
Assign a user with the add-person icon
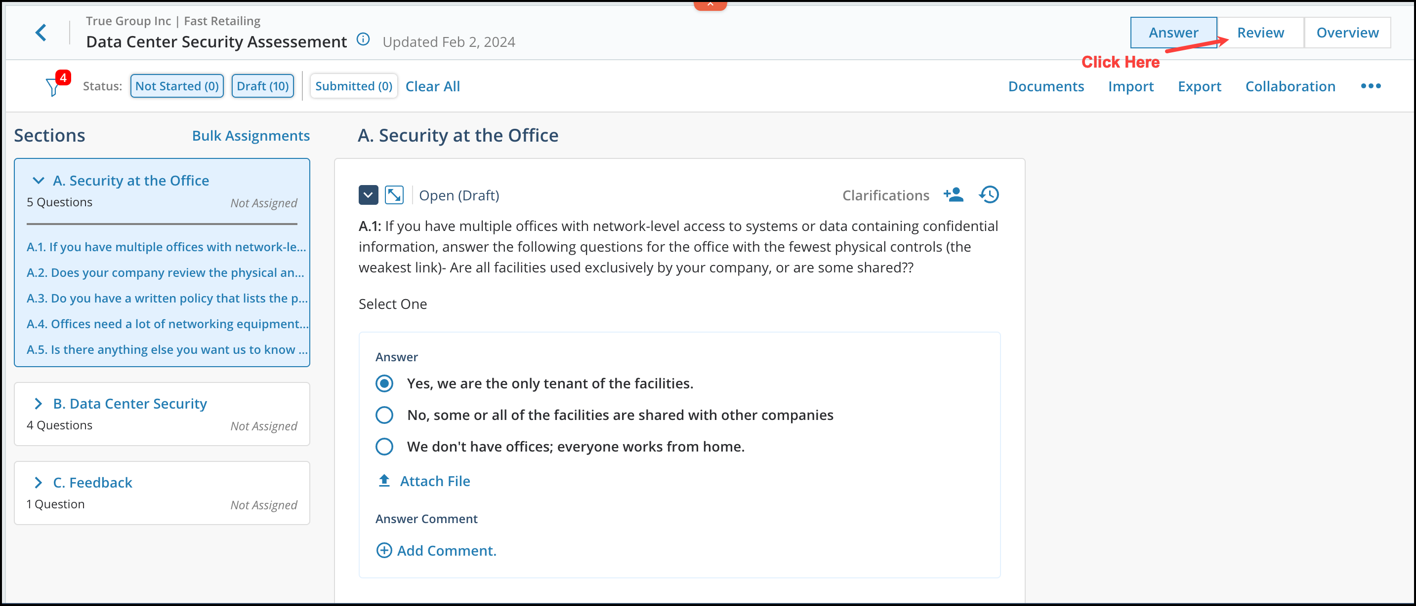[x=954, y=195]
